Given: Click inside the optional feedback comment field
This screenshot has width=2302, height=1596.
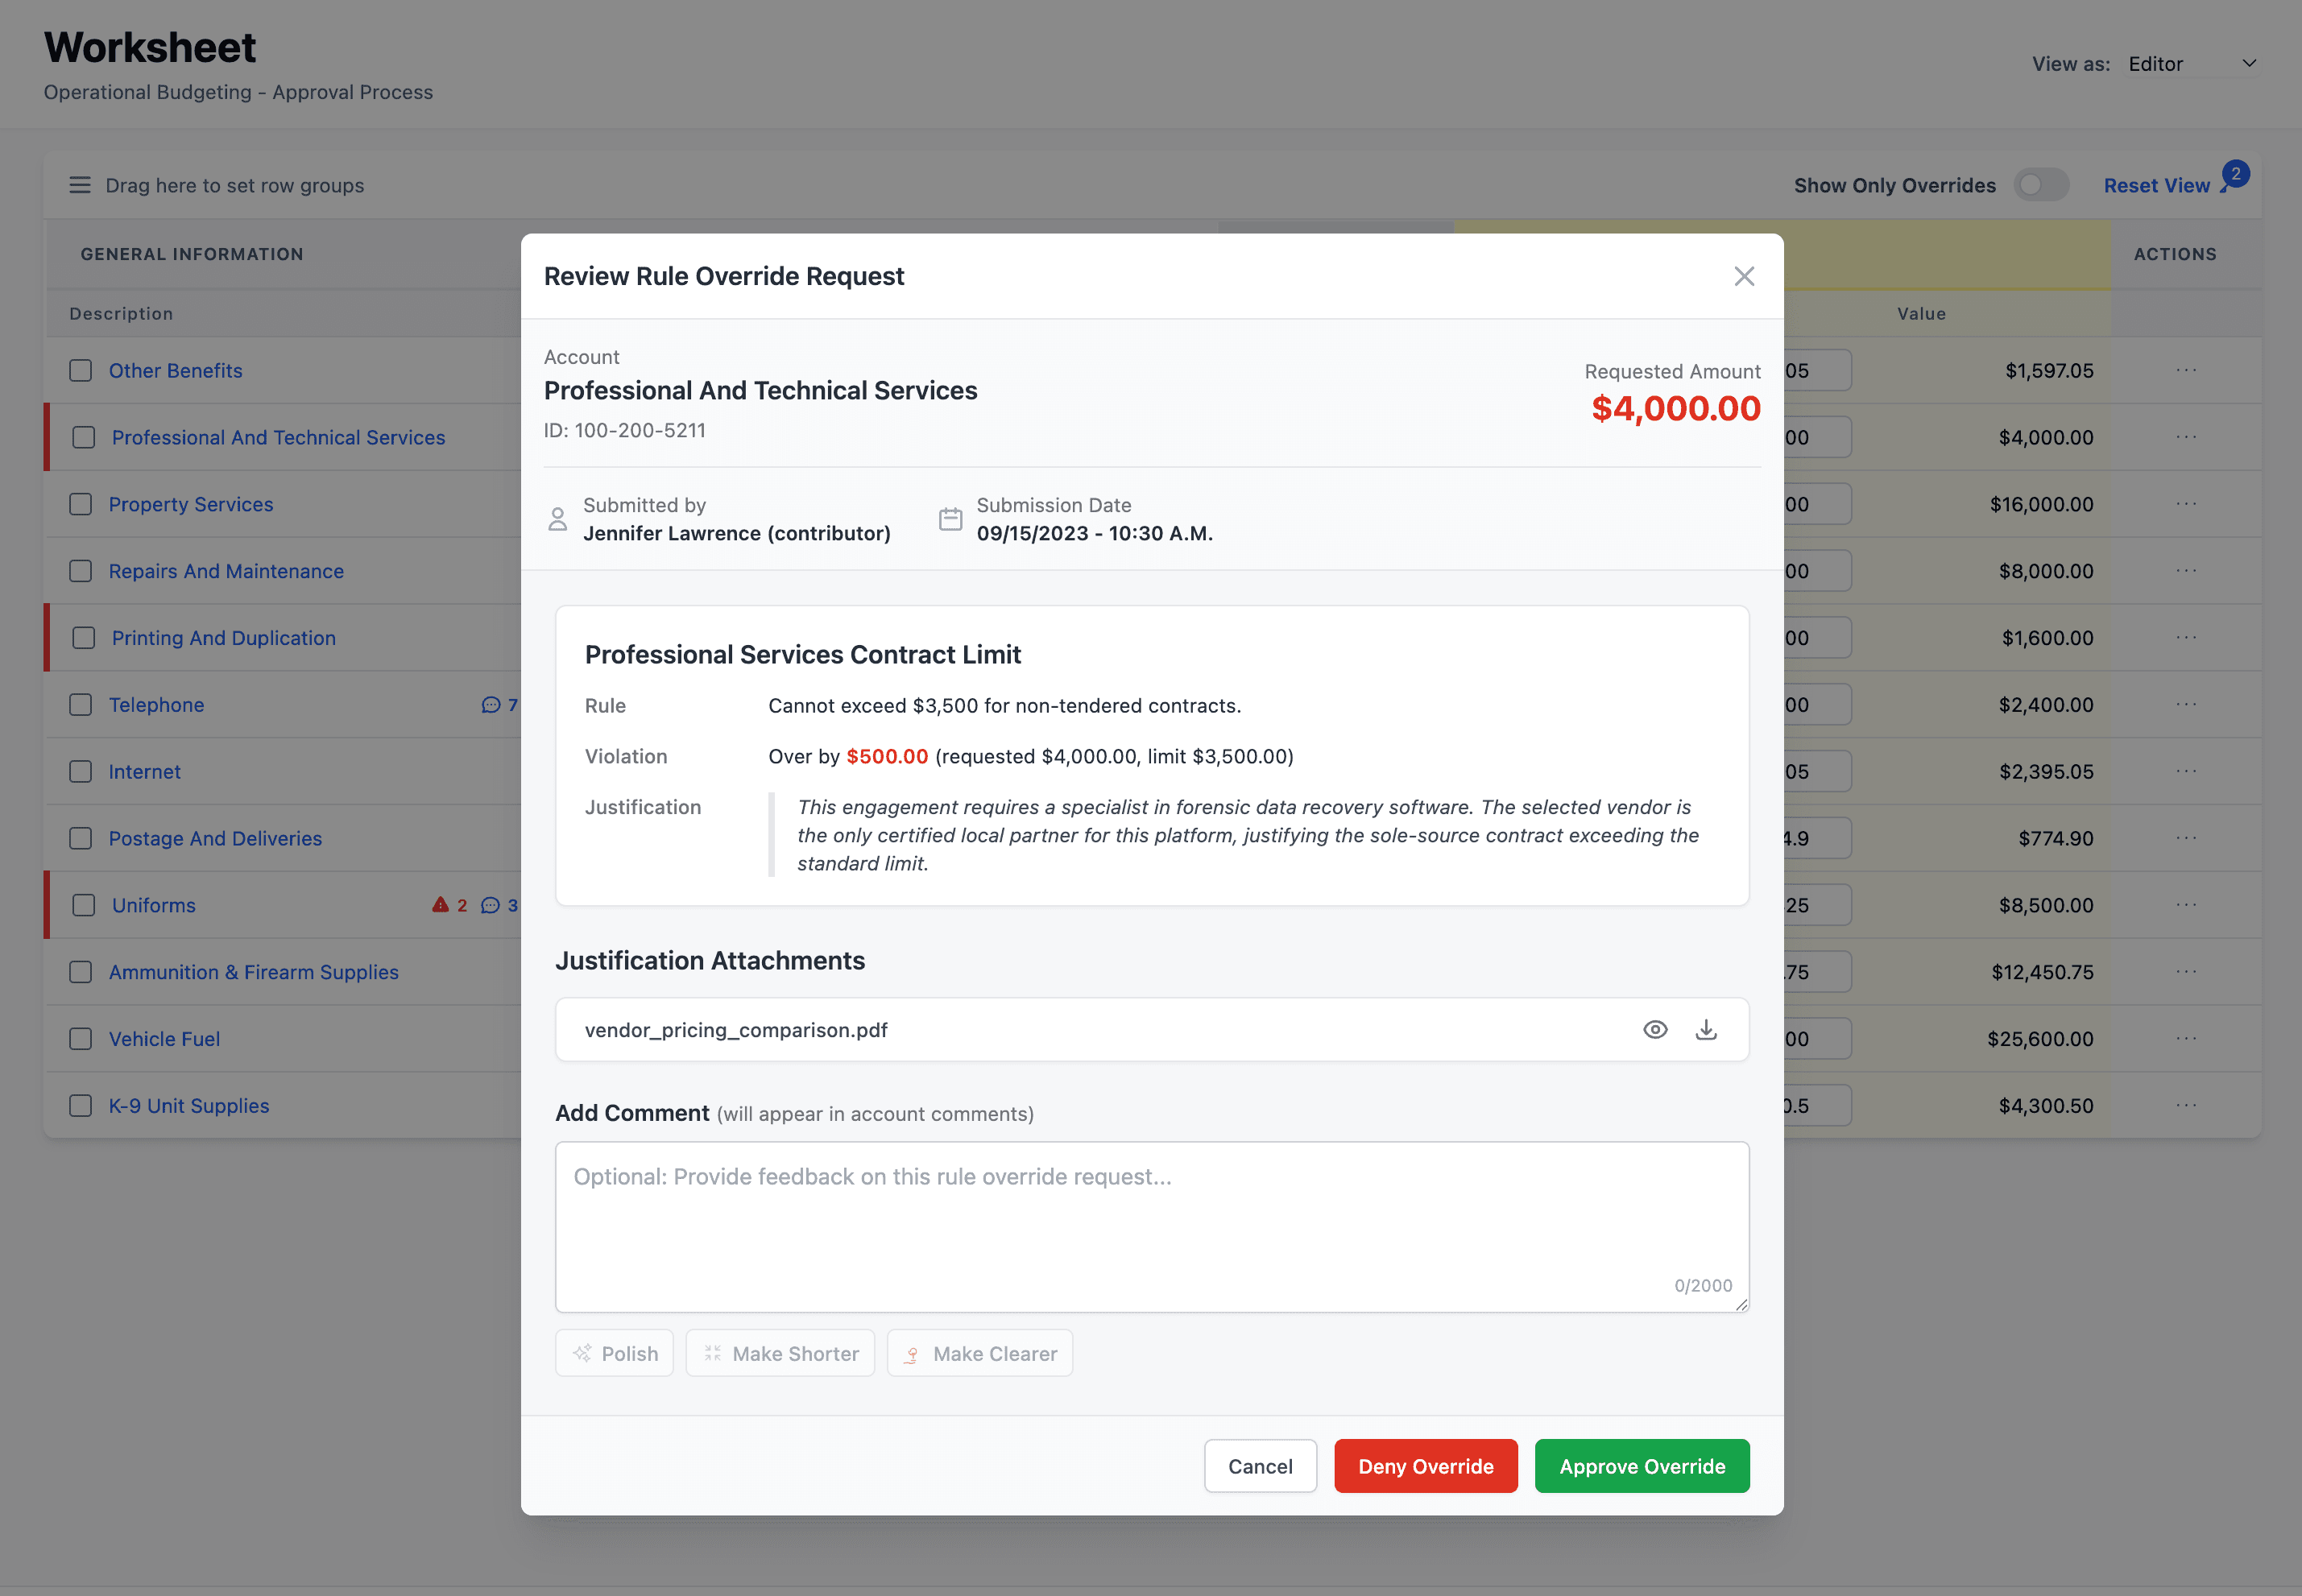Looking at the screenshot, I should click(1150, 1225).
